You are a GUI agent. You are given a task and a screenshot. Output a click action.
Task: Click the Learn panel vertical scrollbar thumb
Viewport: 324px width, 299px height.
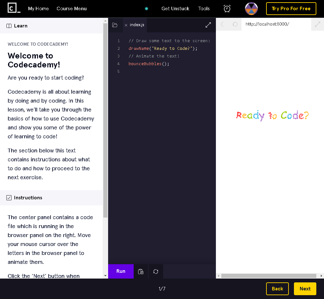pos(105,120)
